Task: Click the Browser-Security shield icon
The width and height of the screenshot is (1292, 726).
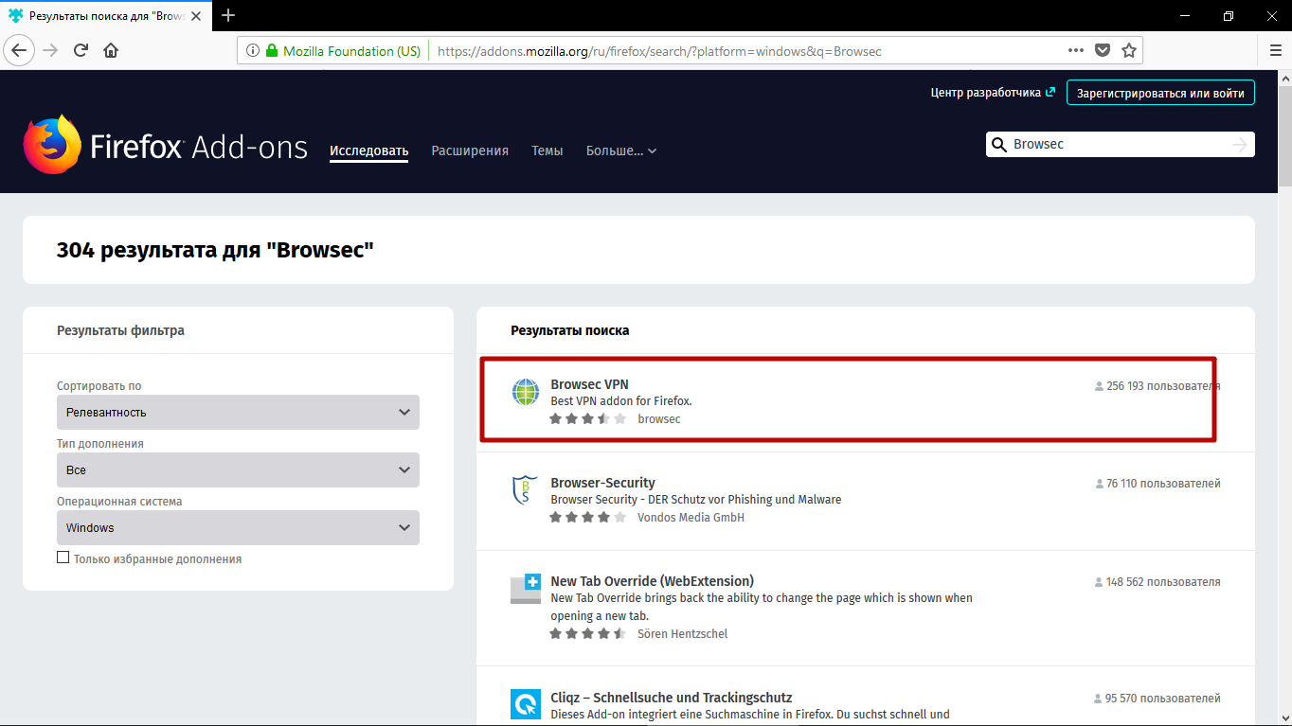Action: click(526, 490)
